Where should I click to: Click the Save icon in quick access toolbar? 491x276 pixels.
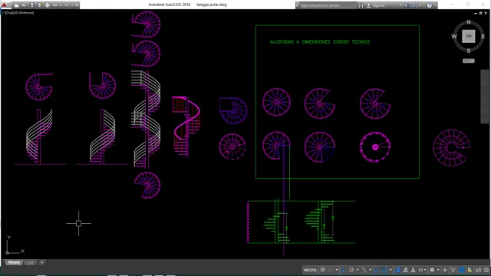pyautogui.click(x=32, y=5)
